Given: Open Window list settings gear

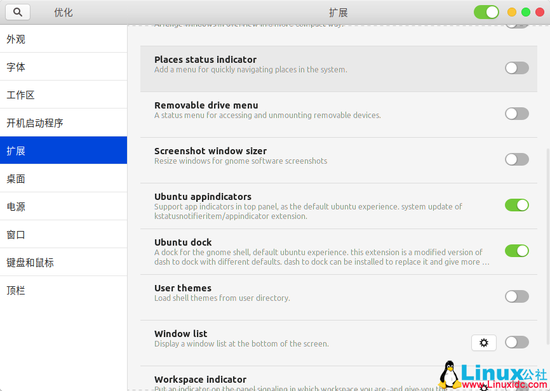Looking at the screenshot, I should [484, 343].
